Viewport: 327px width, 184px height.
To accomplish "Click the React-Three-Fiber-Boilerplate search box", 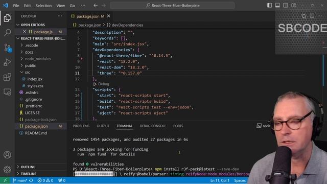I will (x=172, y=6).
